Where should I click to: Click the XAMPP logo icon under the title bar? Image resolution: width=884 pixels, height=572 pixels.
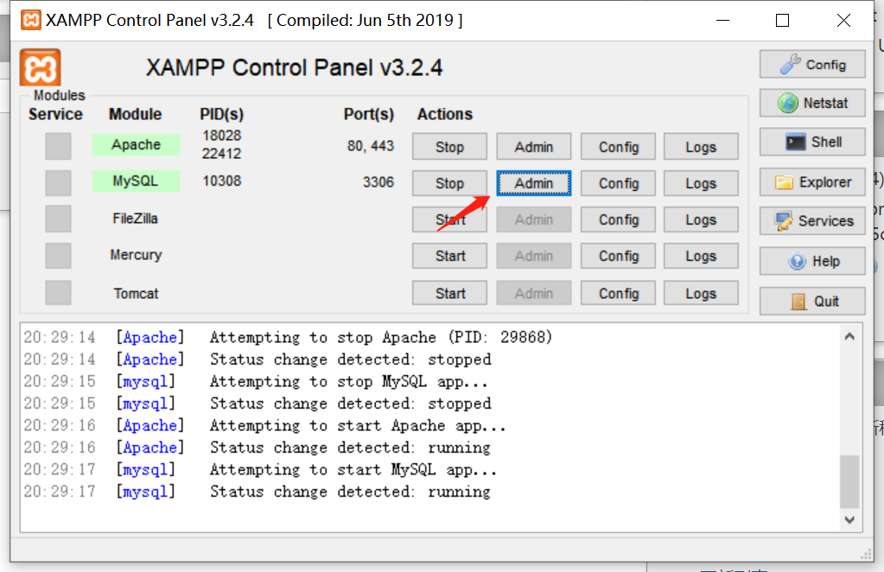(x=39, y=67)
